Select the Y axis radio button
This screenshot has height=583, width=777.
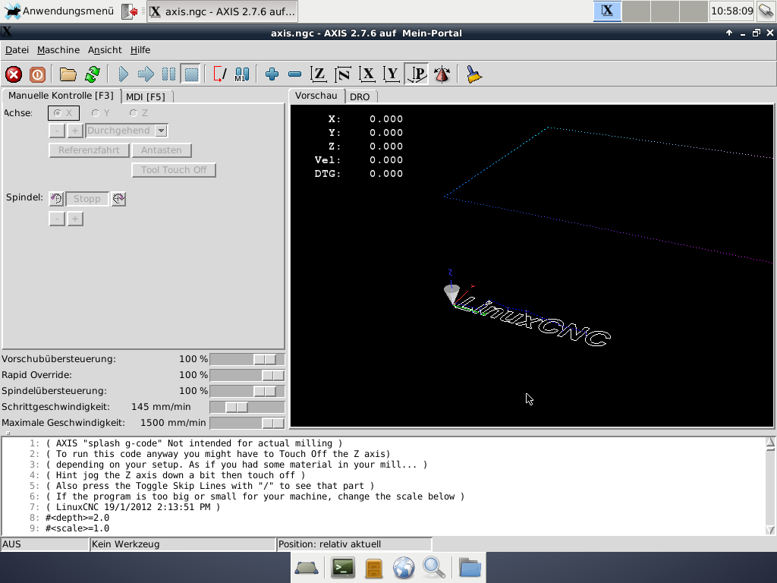(101, 113)
